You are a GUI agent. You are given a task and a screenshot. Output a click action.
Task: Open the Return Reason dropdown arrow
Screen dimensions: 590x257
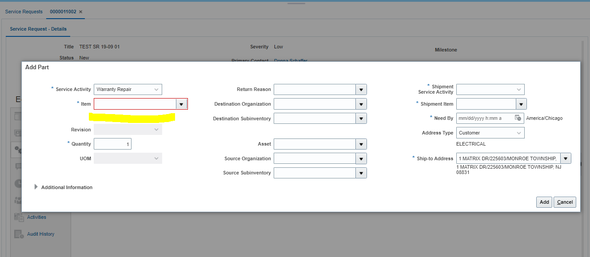[x=361, y=90]
